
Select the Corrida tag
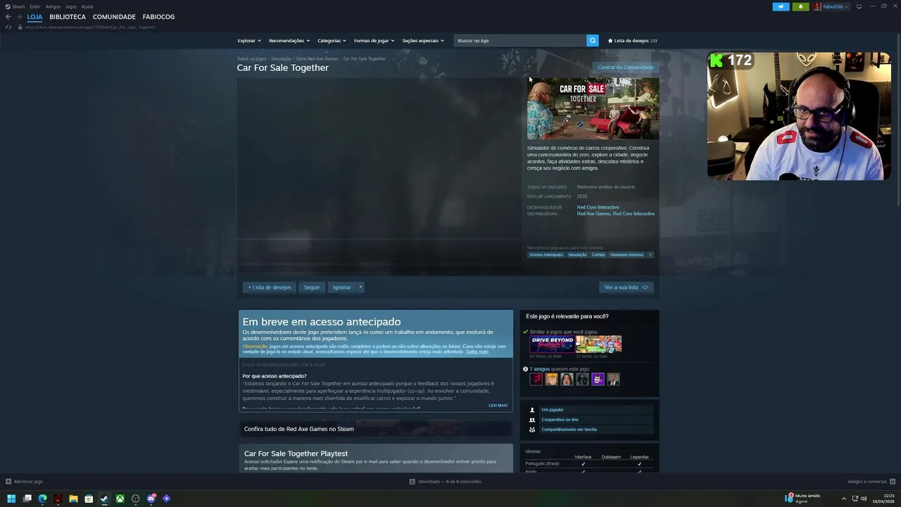[x=598, y=255]
